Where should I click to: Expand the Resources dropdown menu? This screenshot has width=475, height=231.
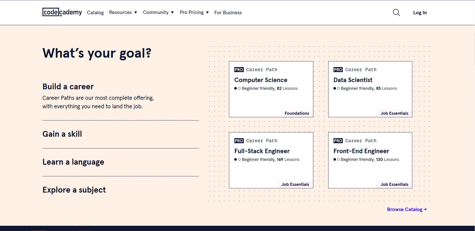(123, 12)
